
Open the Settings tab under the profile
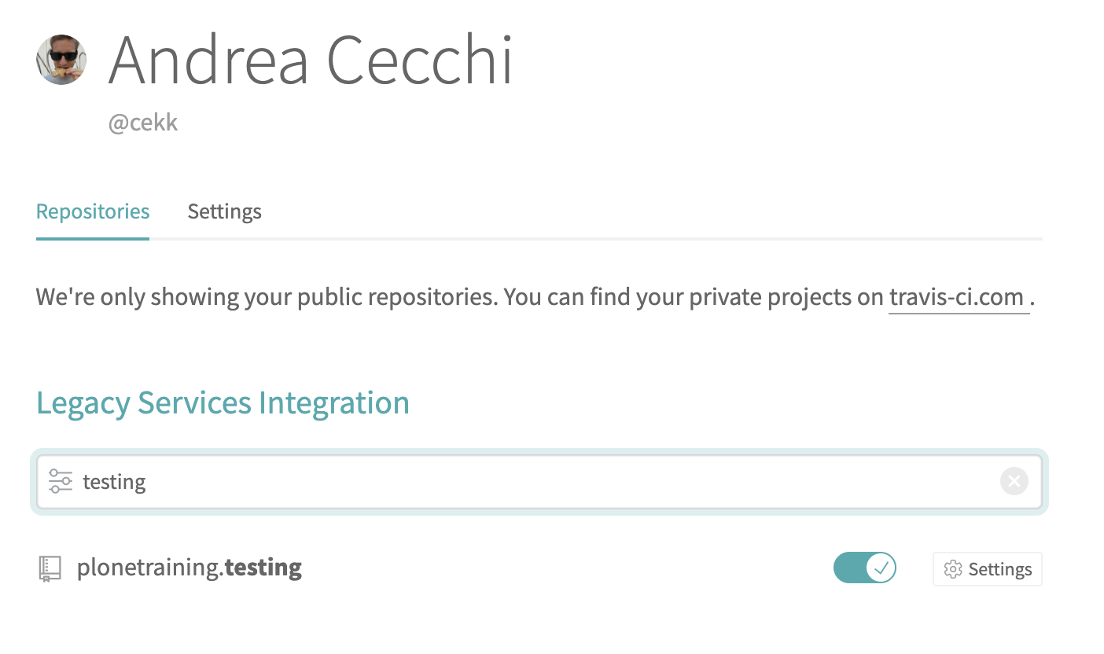click(224, 211)
